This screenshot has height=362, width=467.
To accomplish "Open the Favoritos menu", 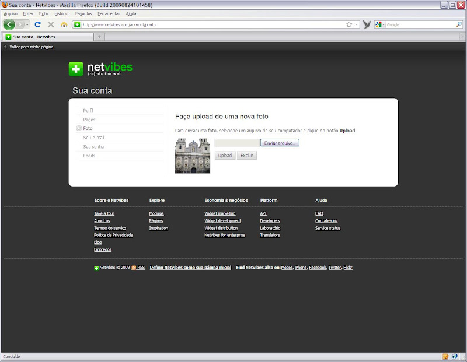I will pyautogui.click(x=83, y=13).
